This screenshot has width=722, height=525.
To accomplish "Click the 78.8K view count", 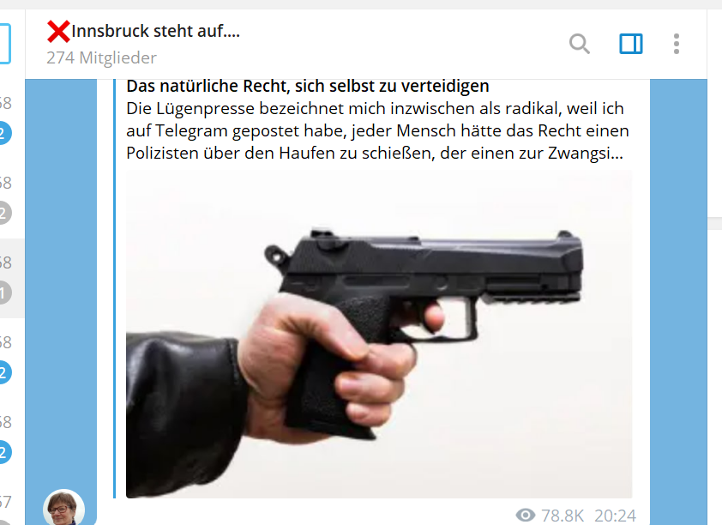I will pyautogui.click(x=563, y=516).
